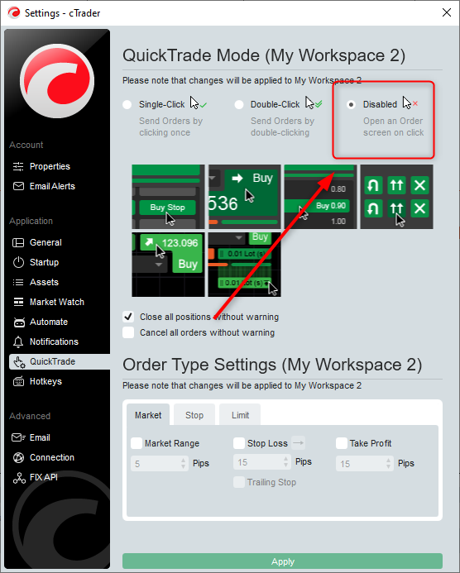Click the 0.01 Lot(s) thumbnail

[x=245, y=265]
